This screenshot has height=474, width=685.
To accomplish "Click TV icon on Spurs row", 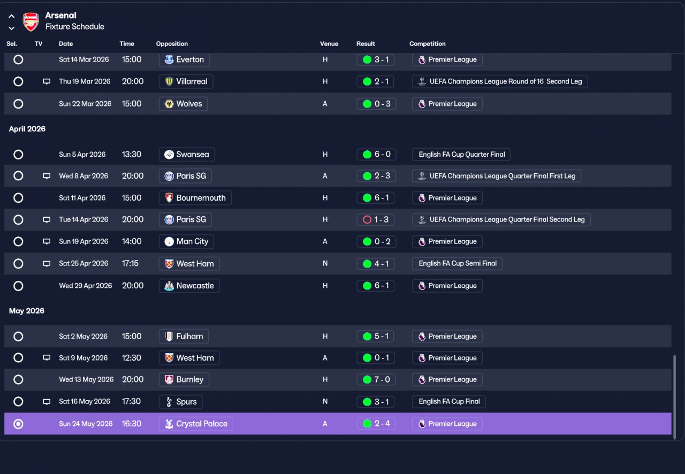I will [x=47, y=402].
